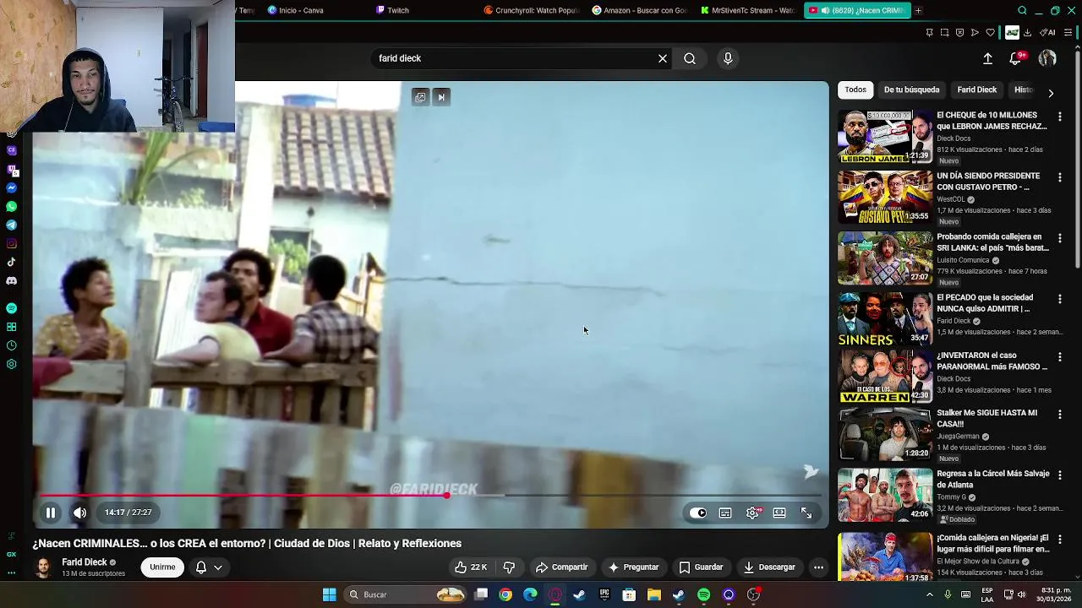Select the Farid Dieck filter chip
This screenshot has width=1082, height=608.
976,90
